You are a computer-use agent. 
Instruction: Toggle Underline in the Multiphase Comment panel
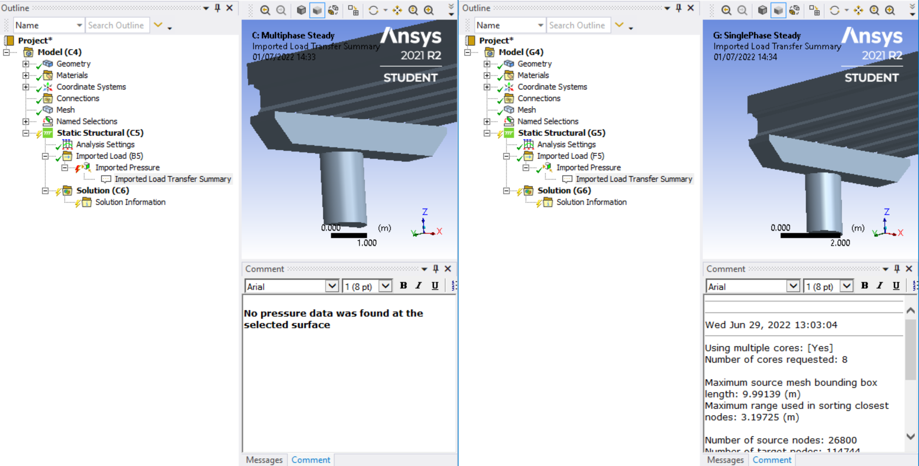pos(435,286)
